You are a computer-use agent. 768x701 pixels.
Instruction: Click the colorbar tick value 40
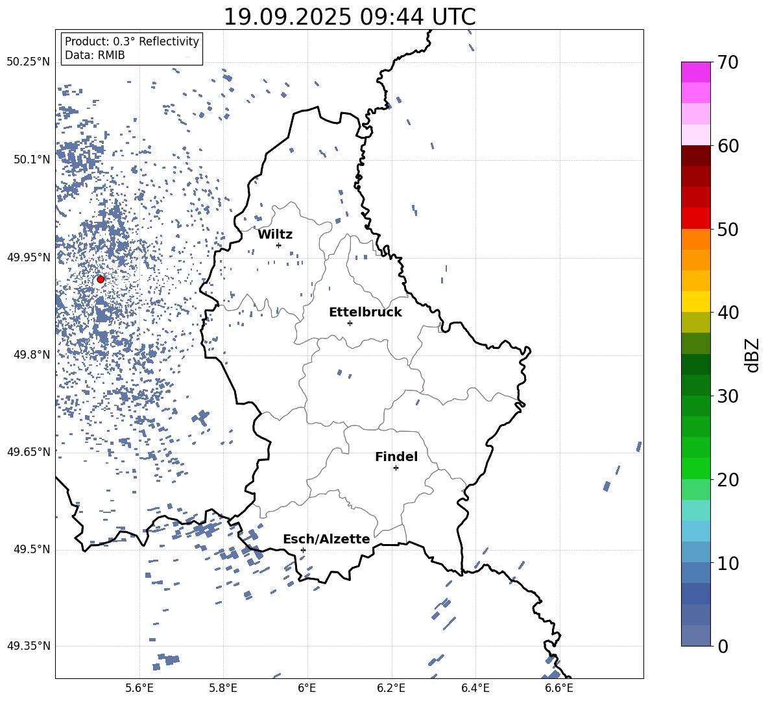[x=728, y=313]
